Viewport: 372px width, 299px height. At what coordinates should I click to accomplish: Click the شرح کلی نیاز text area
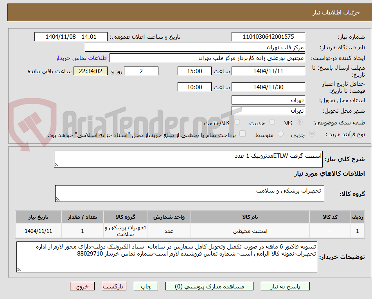(x=188, y=159)
